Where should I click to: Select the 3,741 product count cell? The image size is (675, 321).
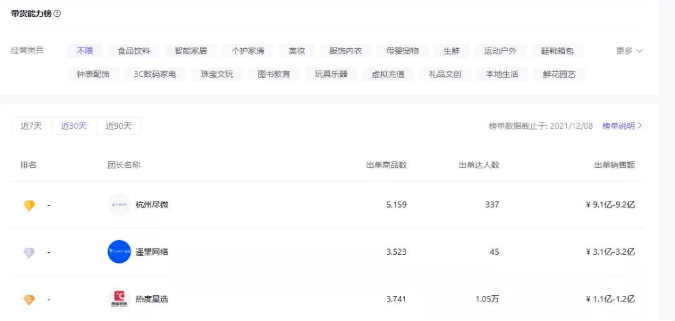coord(396,298)
